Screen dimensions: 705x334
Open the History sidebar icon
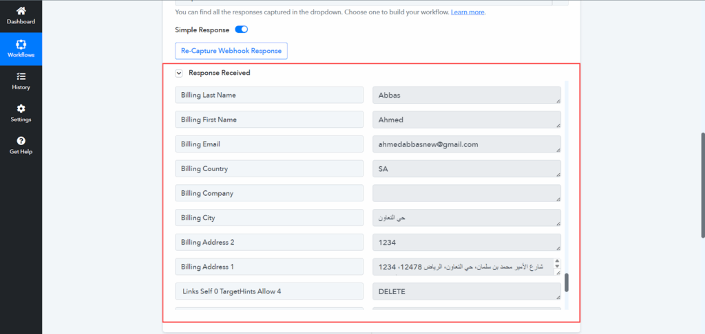[x=21, y=76]
